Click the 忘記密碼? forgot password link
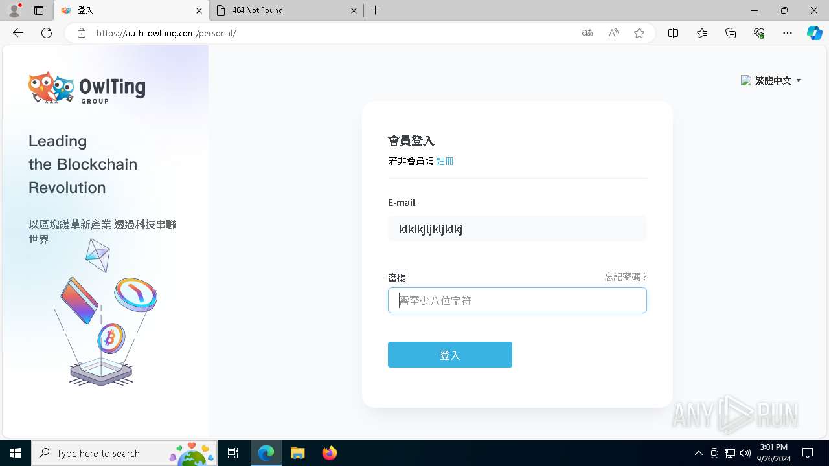The width and height of the screenshot is (829, 466). click(626, 277)
